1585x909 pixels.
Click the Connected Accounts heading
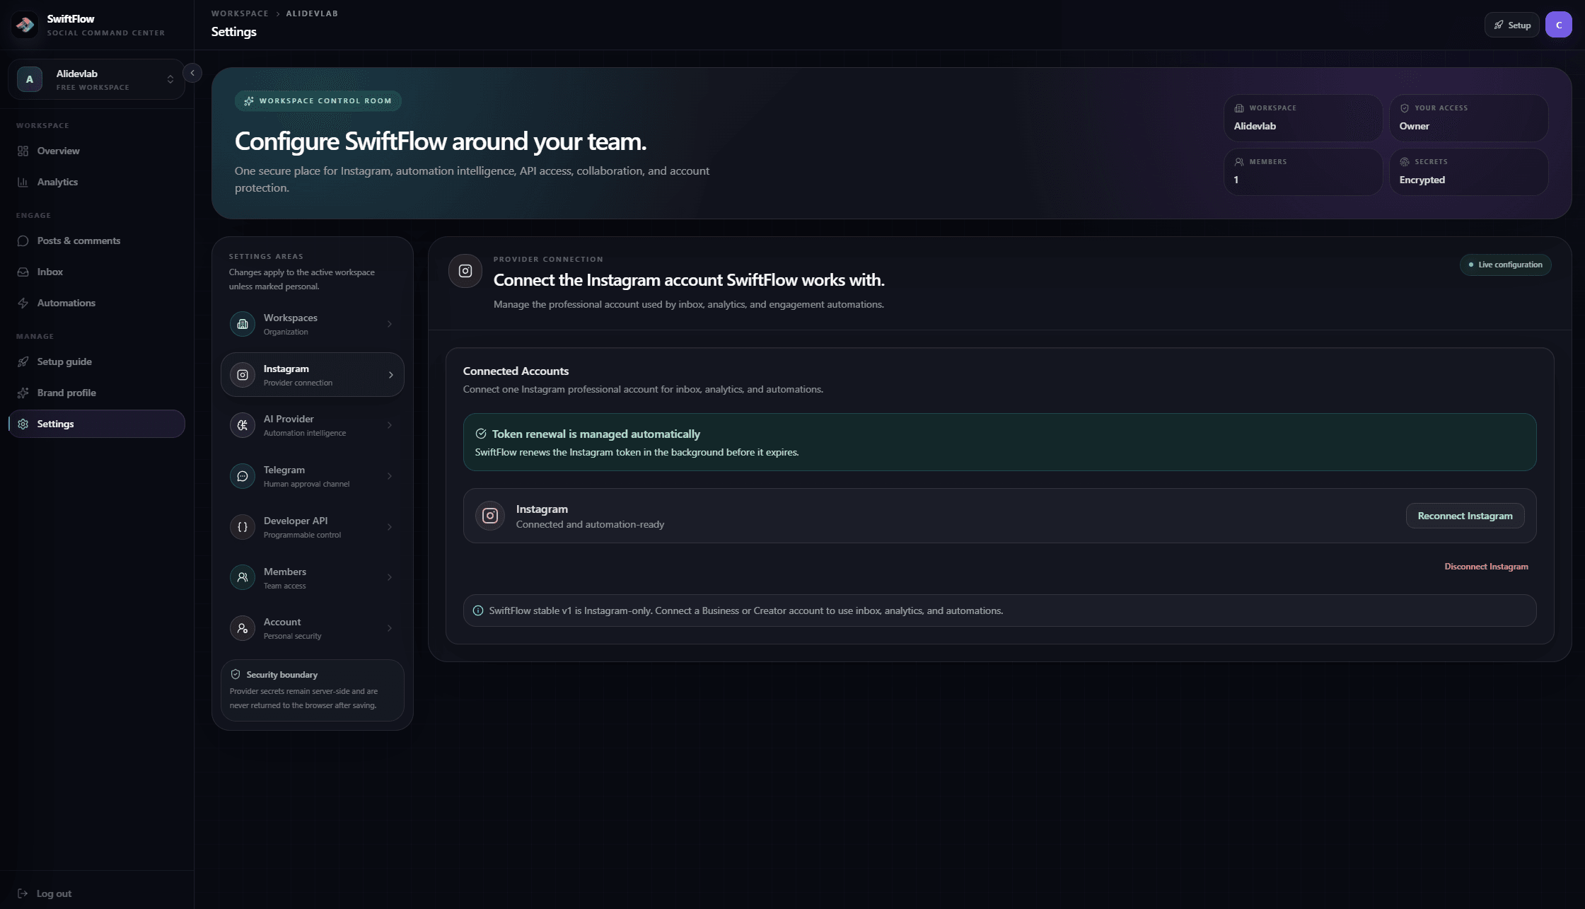516,371
